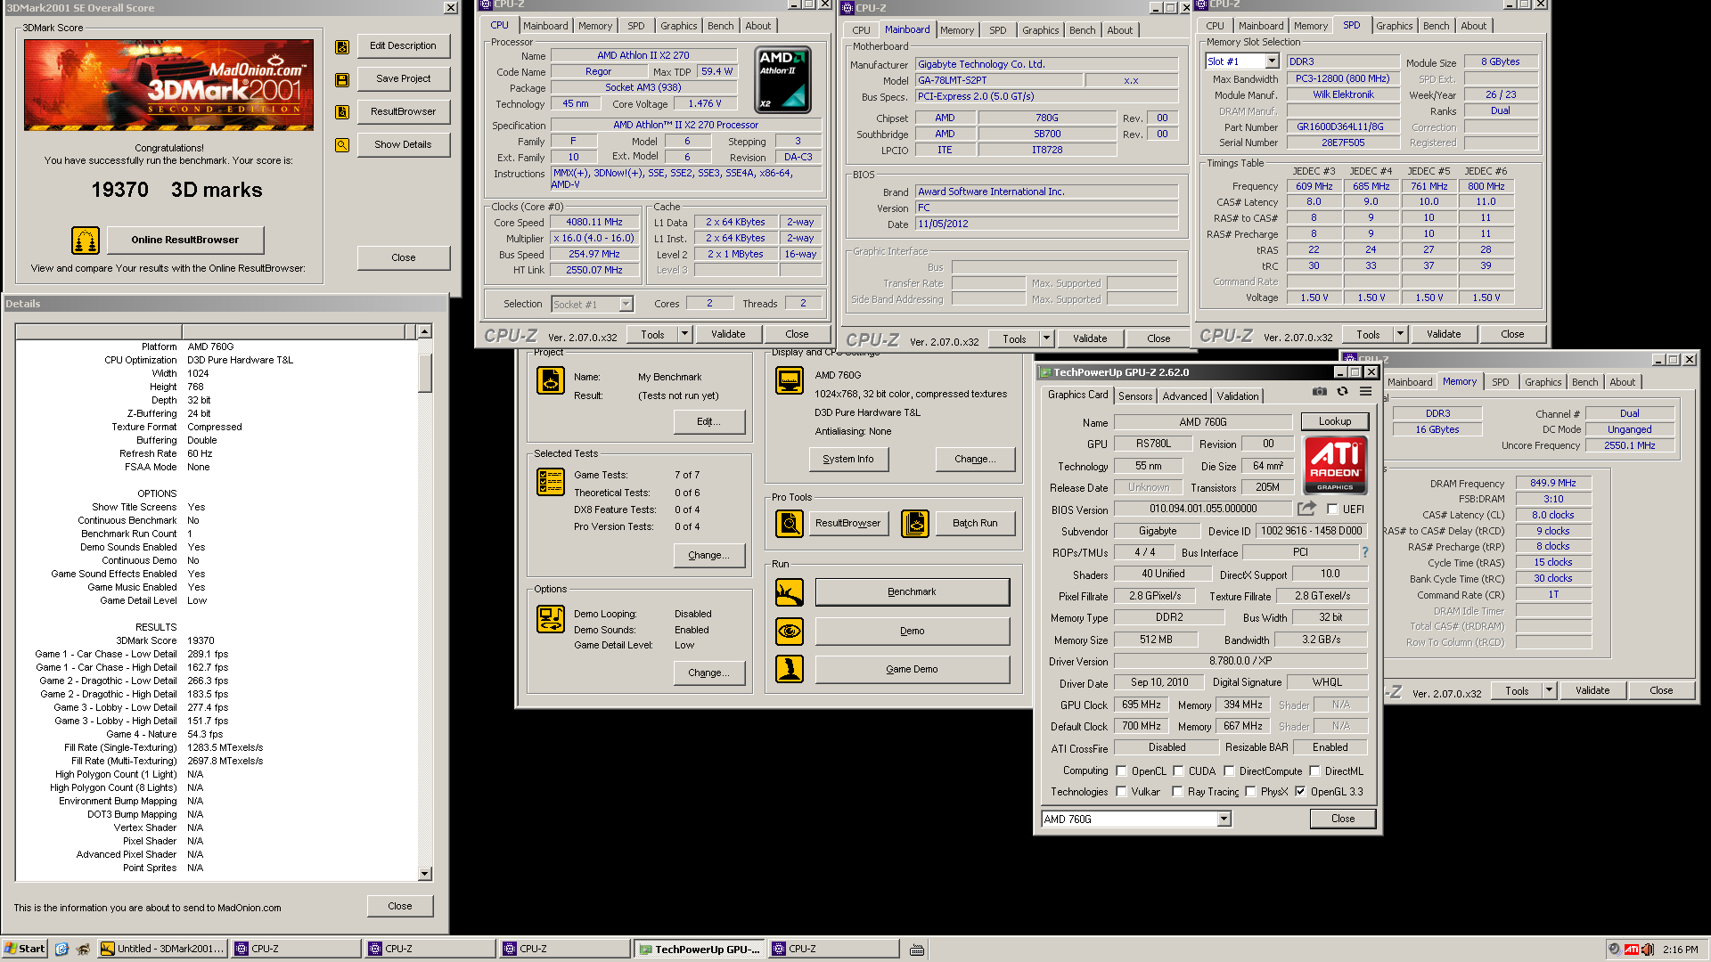
Task: Toggle the OpenGL 3.3 checkbox
Action: [1300, 792]
